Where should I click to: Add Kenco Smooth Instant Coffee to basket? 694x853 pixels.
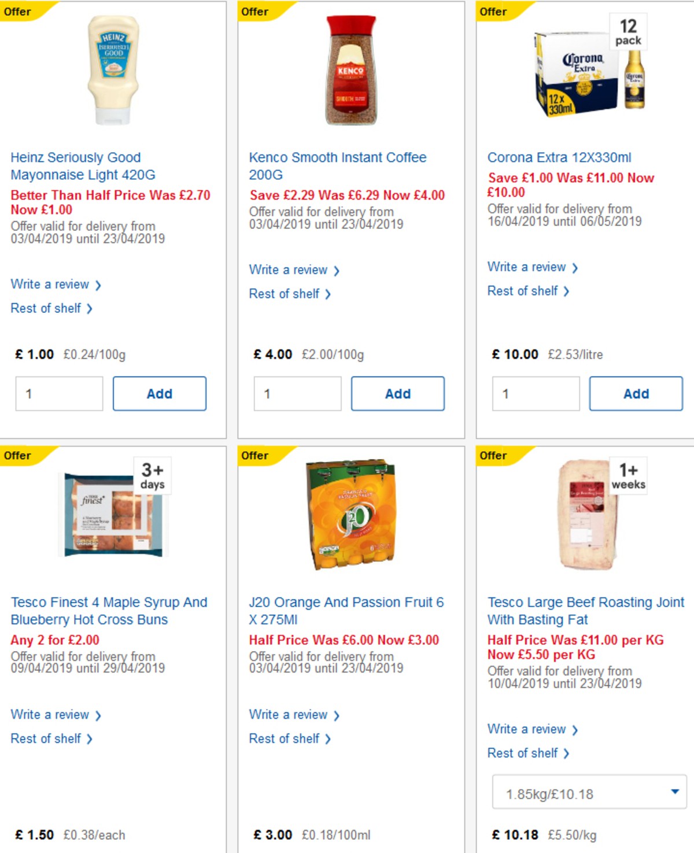[x=398, y=393]
